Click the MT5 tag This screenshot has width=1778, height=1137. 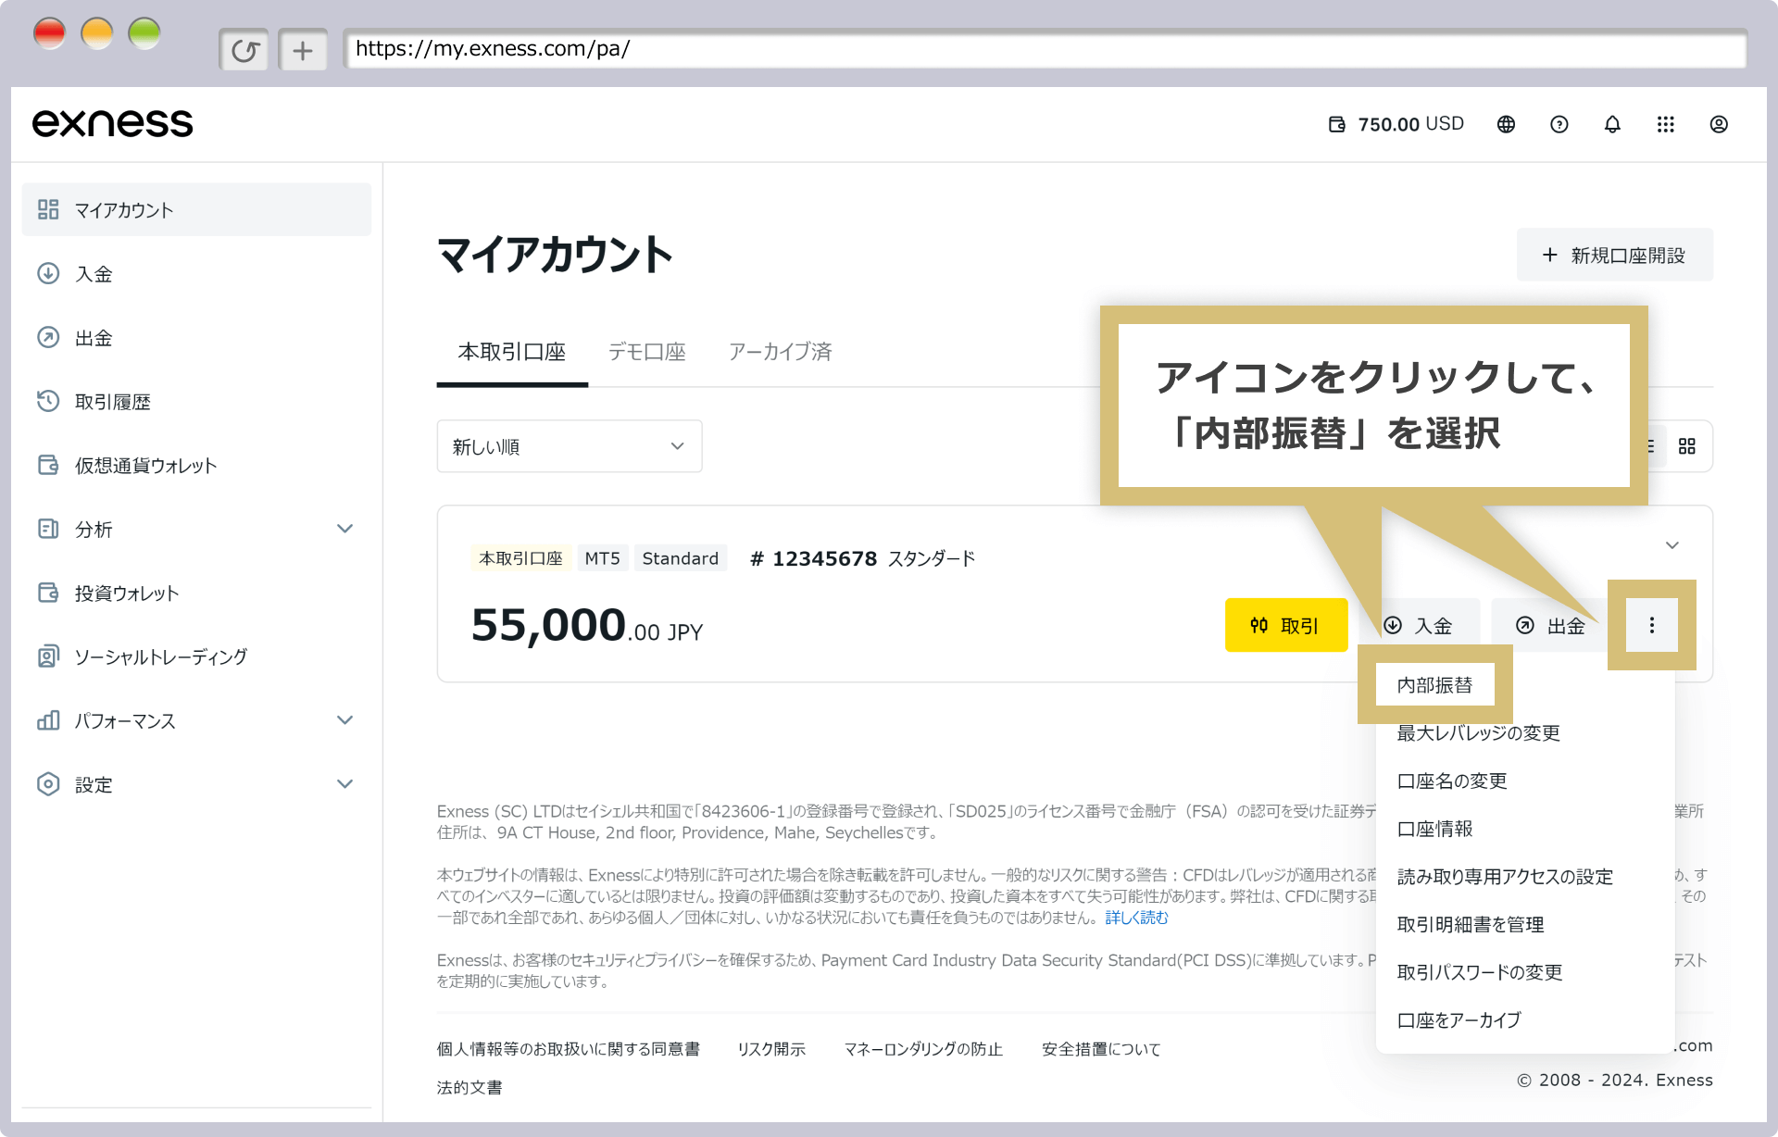click(x=602, y=558)
